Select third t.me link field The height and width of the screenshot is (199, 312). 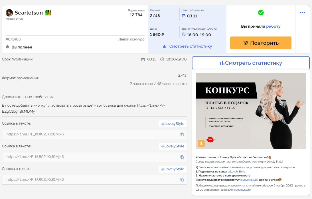click(x=94, y=180)
